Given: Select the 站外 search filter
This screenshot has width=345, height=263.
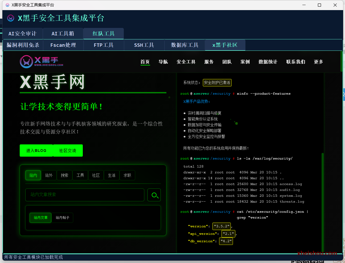Looking at the screenshot, I should point(49,175).
